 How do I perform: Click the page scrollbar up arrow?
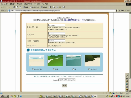130,13
